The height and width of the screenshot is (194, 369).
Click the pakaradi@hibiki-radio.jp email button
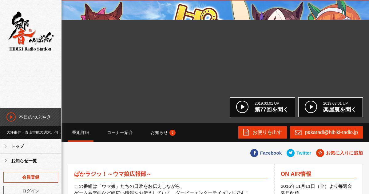[x=326, y=132]
